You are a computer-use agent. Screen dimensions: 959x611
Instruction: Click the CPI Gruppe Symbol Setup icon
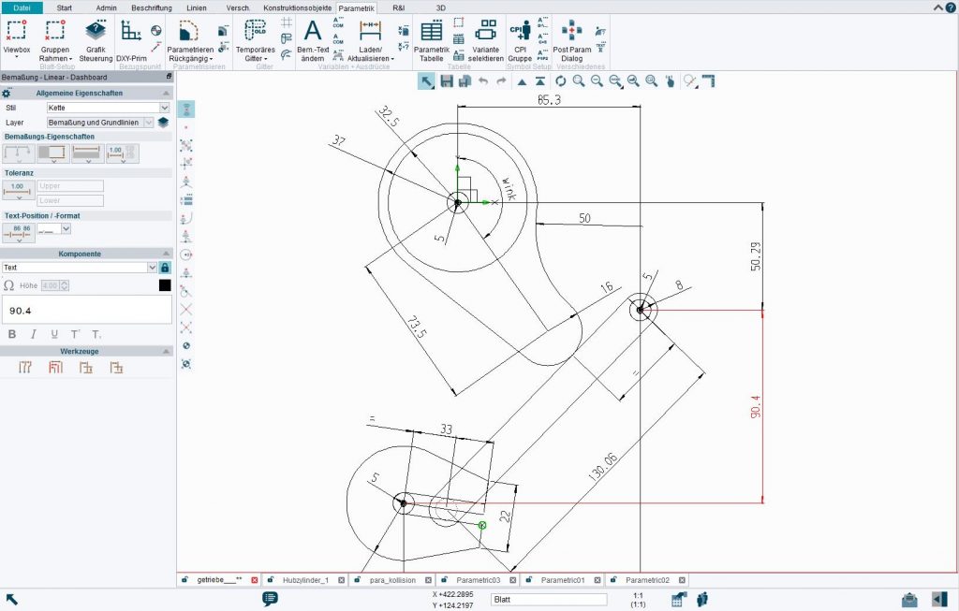pos(519,37)
